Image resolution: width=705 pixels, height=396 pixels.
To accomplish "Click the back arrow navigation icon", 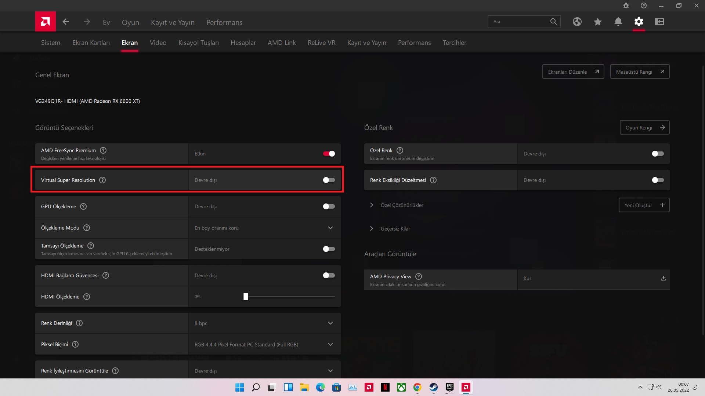I will click(66, 22).
